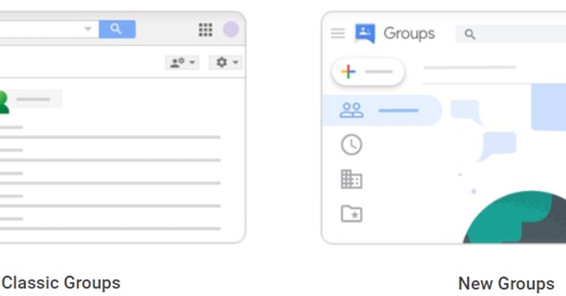566x296 pixels.
Task: Select the Classic Groups label
Action: [61, 283]
